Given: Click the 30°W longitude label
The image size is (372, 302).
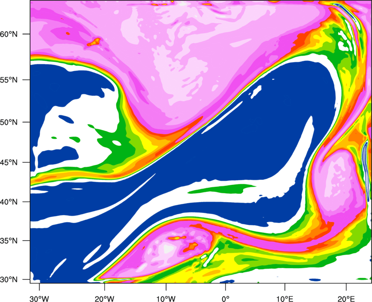Looking at the screenshot, I should click(40, 299).
